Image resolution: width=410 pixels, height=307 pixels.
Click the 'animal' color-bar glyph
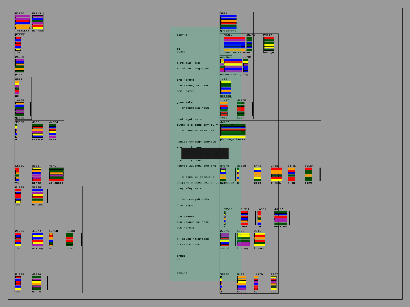[x=276, y=174]
